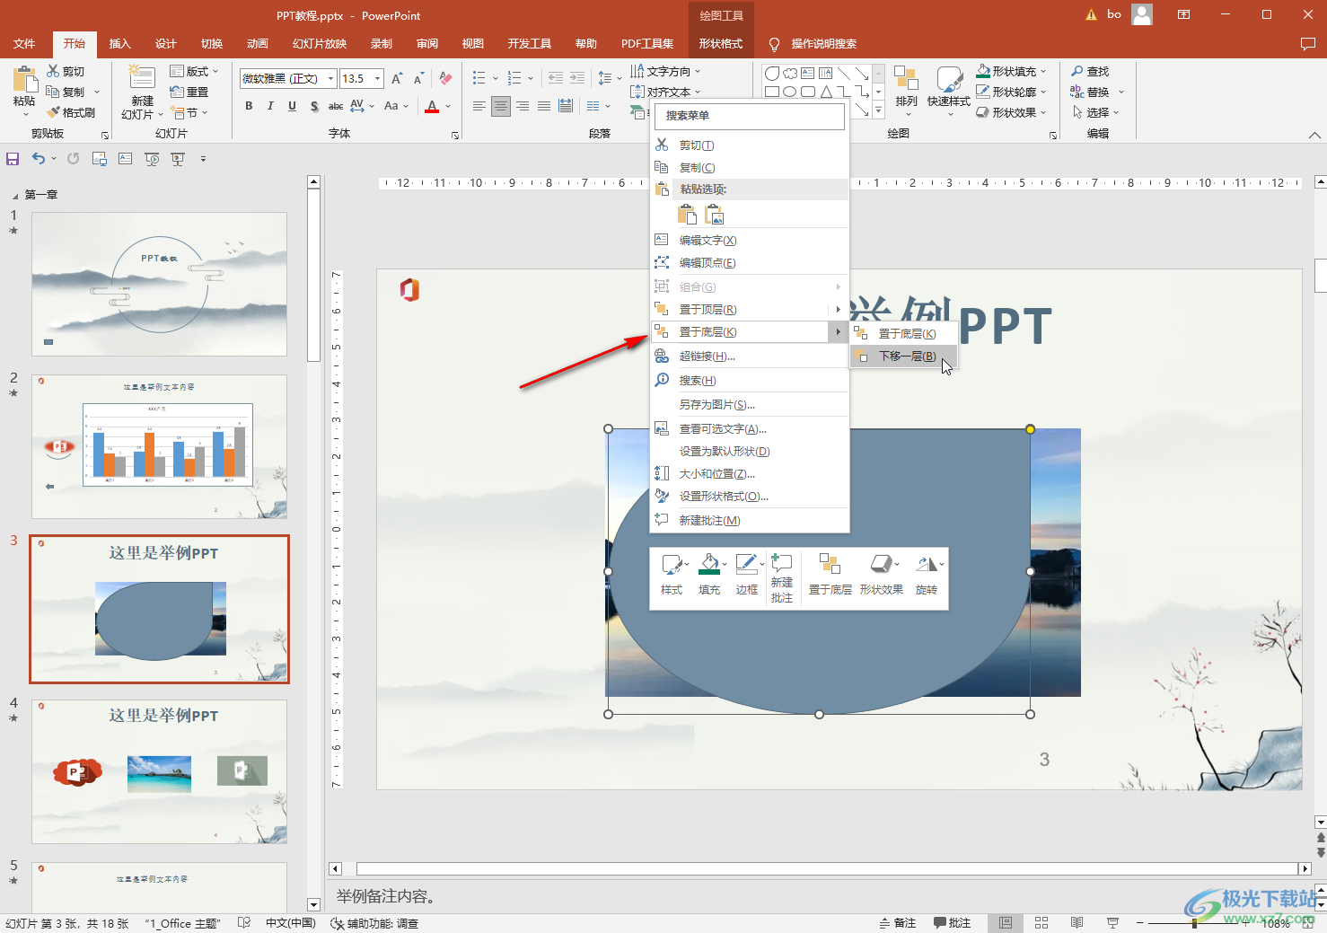The height and width of the screenshot is (933, 1327).
Task: Toggle the Notes pane in status bar
Action: (x=898, y=923)
